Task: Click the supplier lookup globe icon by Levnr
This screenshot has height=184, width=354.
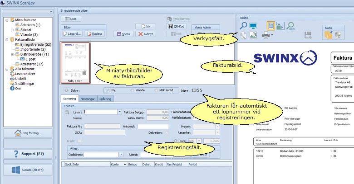Action: pos(67,112)
